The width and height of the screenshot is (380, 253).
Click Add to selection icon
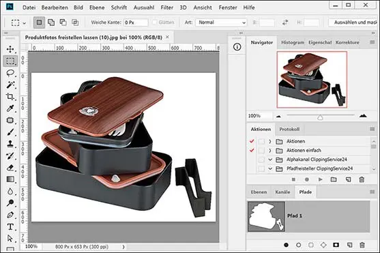(x=51, y=23)
